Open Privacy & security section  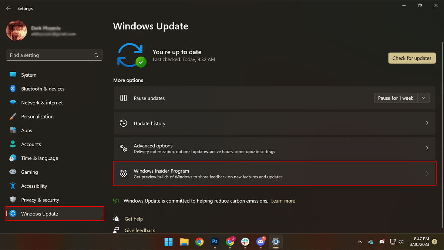coord(40,200)
